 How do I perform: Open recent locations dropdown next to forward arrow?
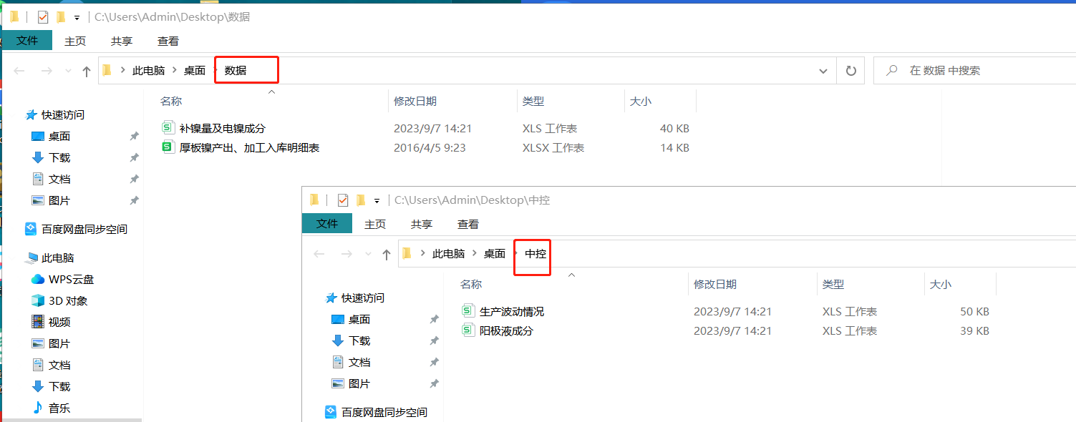pyautogui.click(x=67, y=70)
